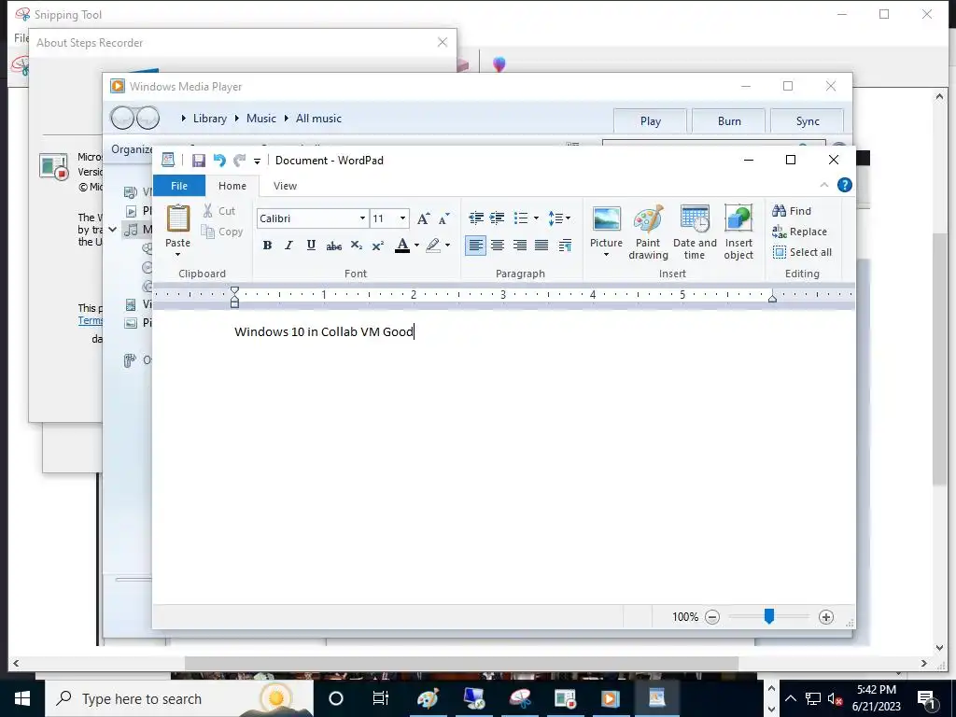Image resolution: width=956 pixels, height=717 pixels.
Task: Switch to the Home ribbon tab
Action: 232,186
